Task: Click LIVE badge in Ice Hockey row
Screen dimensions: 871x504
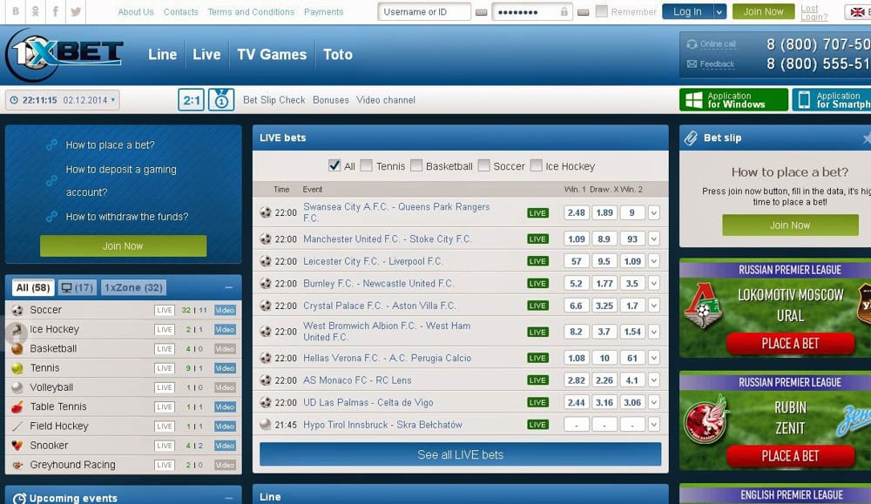Action: 165,330
